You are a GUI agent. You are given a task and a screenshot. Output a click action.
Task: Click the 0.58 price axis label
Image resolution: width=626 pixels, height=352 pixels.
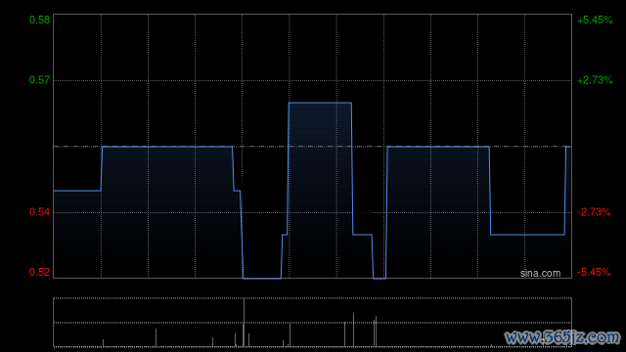click(39, 20)
